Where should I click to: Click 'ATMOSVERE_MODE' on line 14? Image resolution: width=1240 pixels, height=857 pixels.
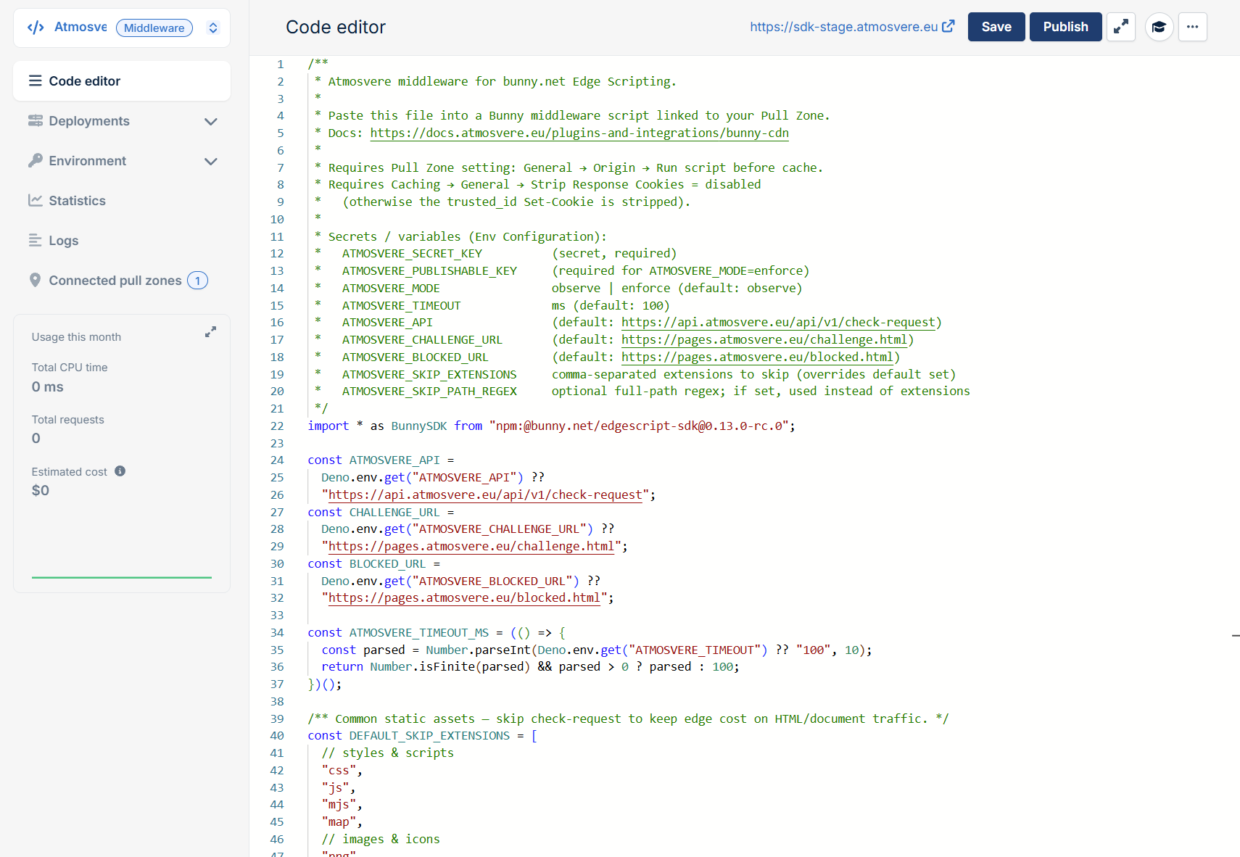391,289
